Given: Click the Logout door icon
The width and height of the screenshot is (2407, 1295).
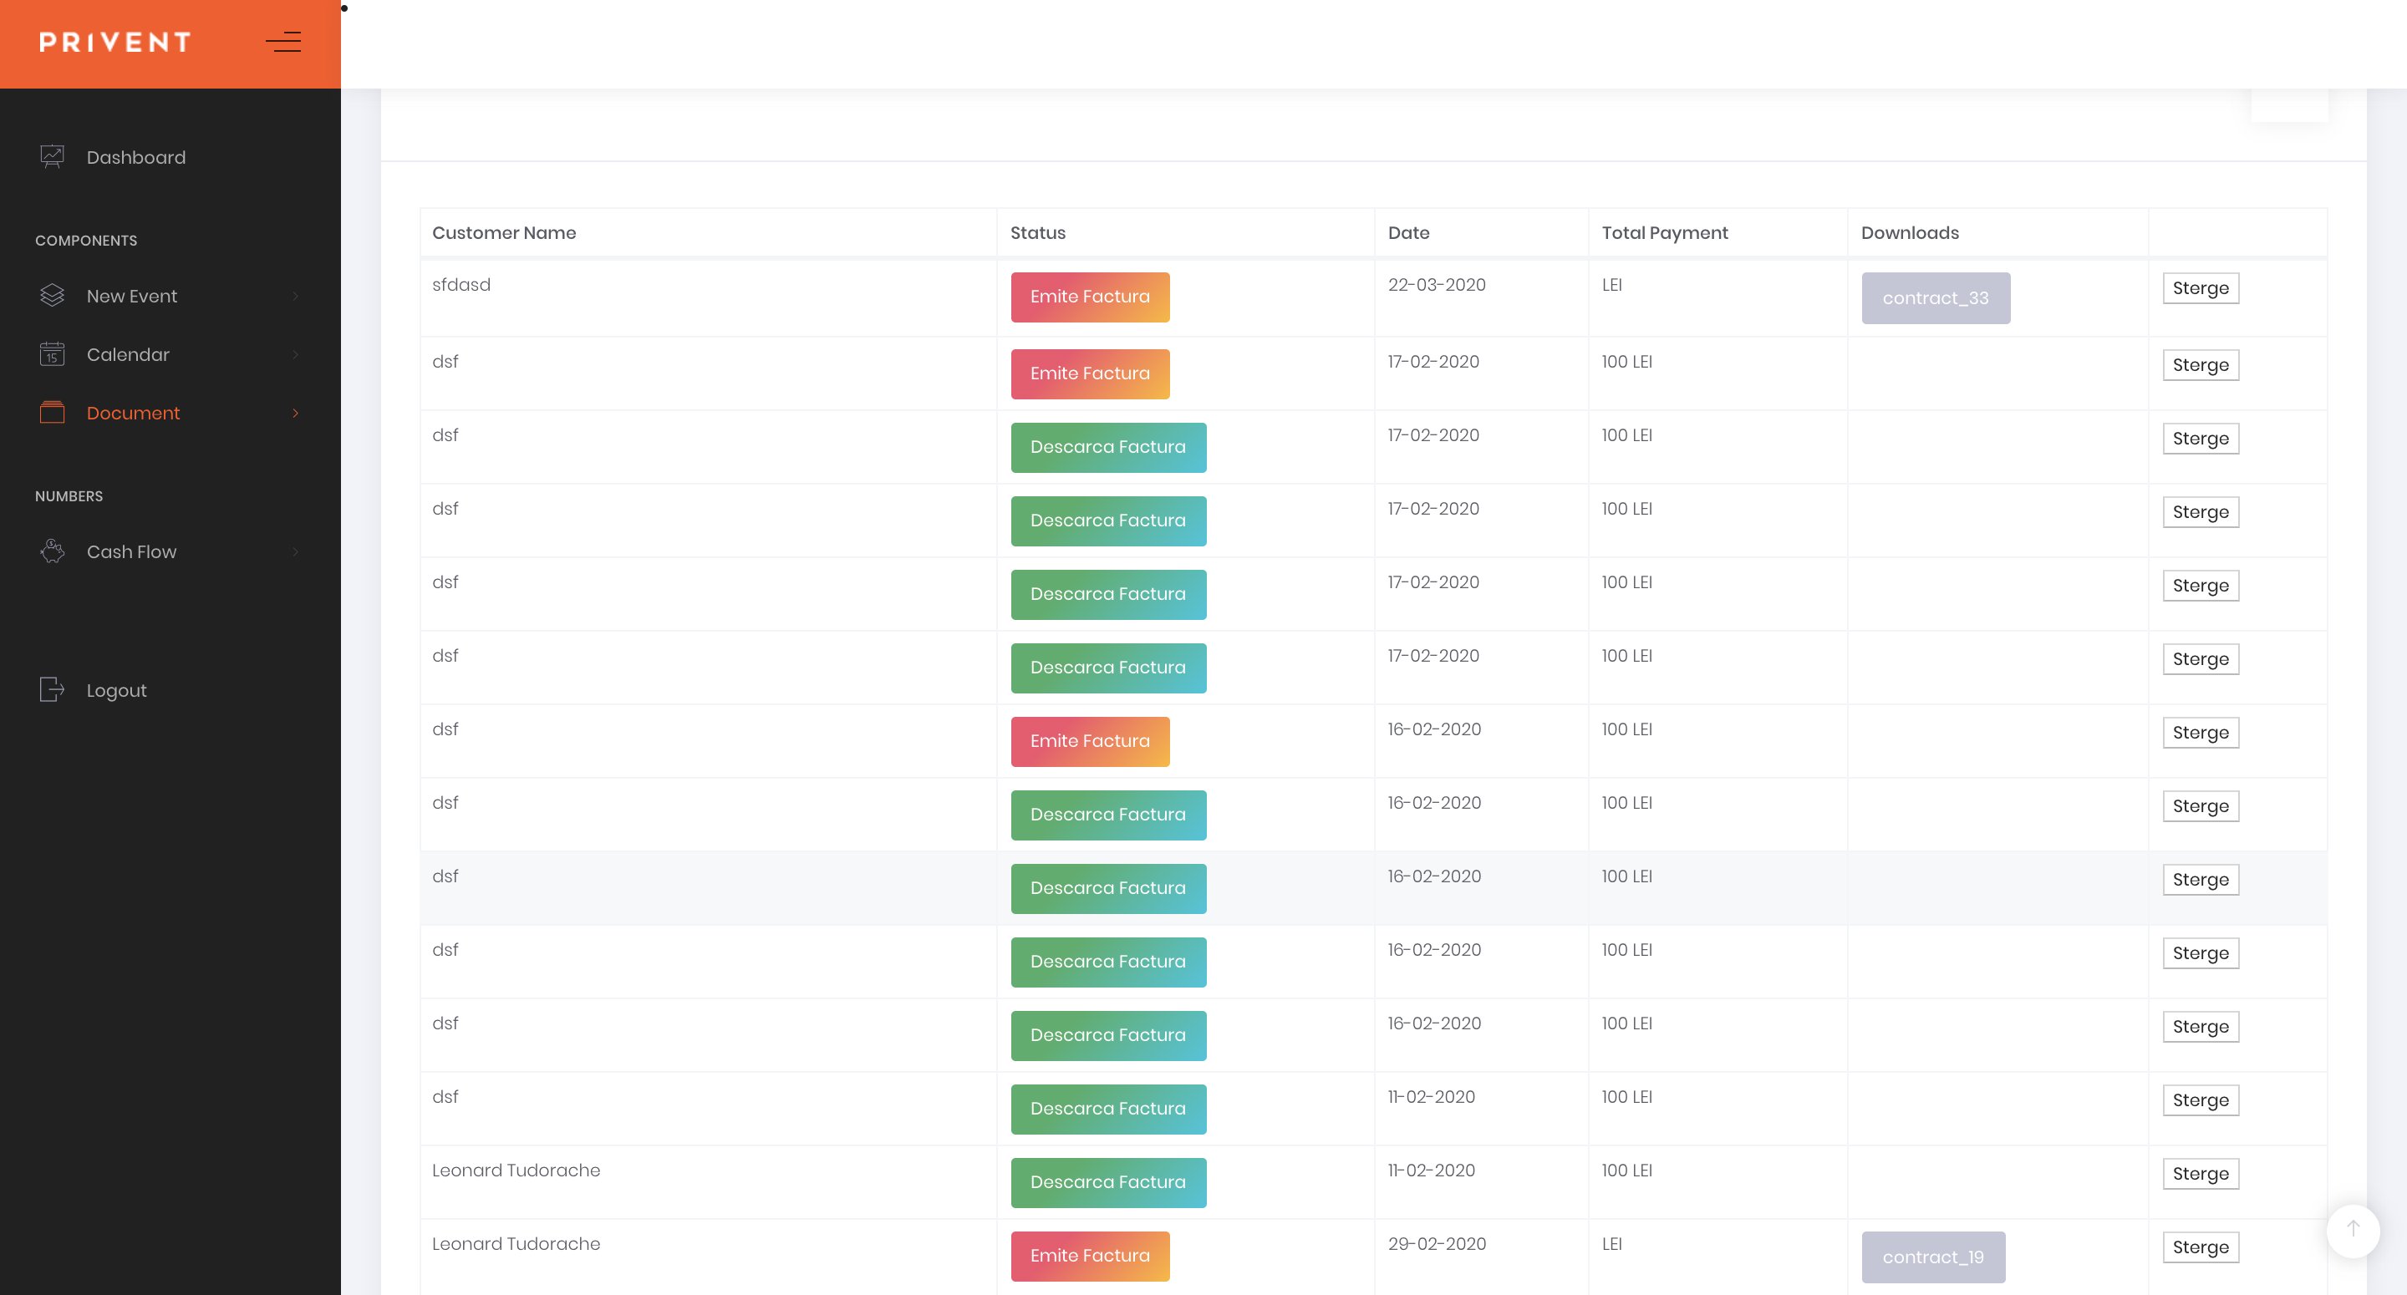Looking at the screenshot, I should click(53, 689).
